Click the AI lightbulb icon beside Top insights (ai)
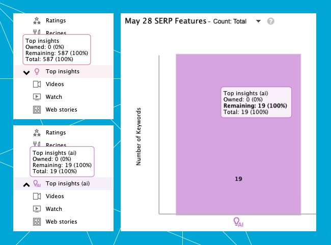Image resolution: width=331 pixels, height=245 pixels. pos(37,184)
